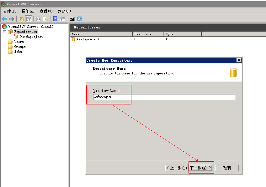Click the Jobs folder icon
Screen dimensions: 266x187
(10, 51)
